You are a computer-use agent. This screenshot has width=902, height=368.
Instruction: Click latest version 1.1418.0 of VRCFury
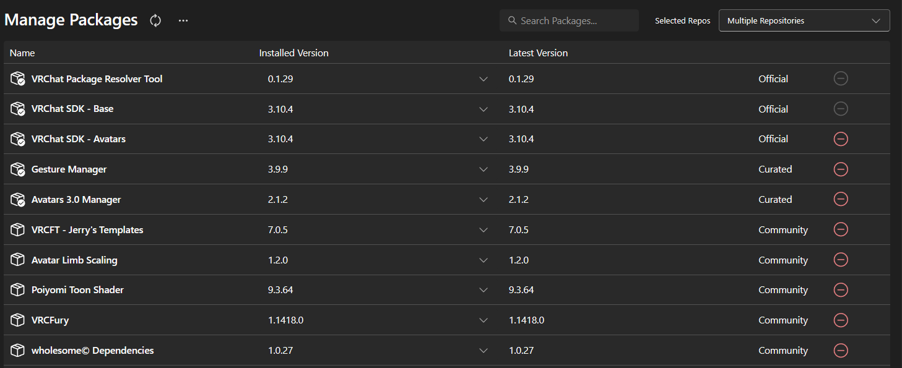click(x=527, y=320)
